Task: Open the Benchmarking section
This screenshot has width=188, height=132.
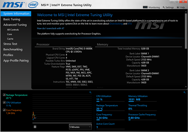Action: coord(13,49)
